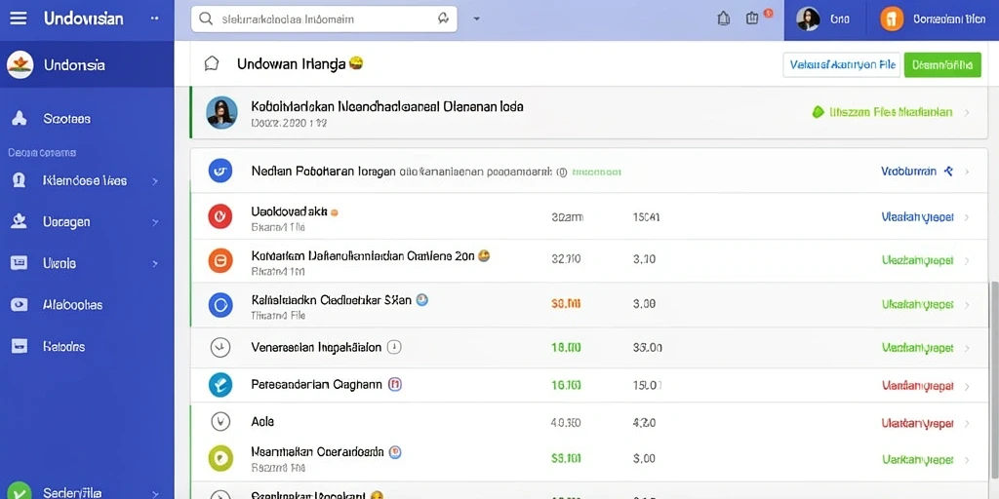Expand the chevron at the Kebolmadokan row end
The image size is (999, 499).
tap(967, 113)
